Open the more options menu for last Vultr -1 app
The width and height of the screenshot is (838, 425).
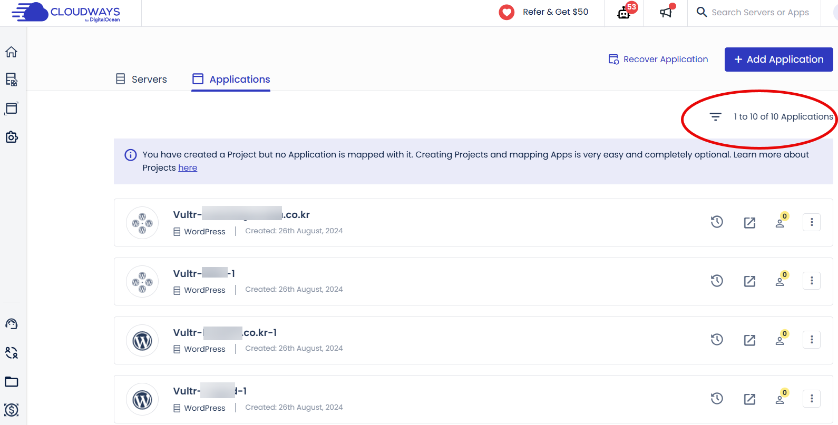click(812, 399)
